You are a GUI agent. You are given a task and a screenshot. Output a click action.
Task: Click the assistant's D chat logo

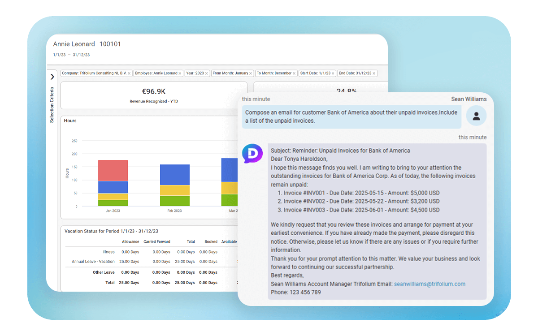point(252,154)
